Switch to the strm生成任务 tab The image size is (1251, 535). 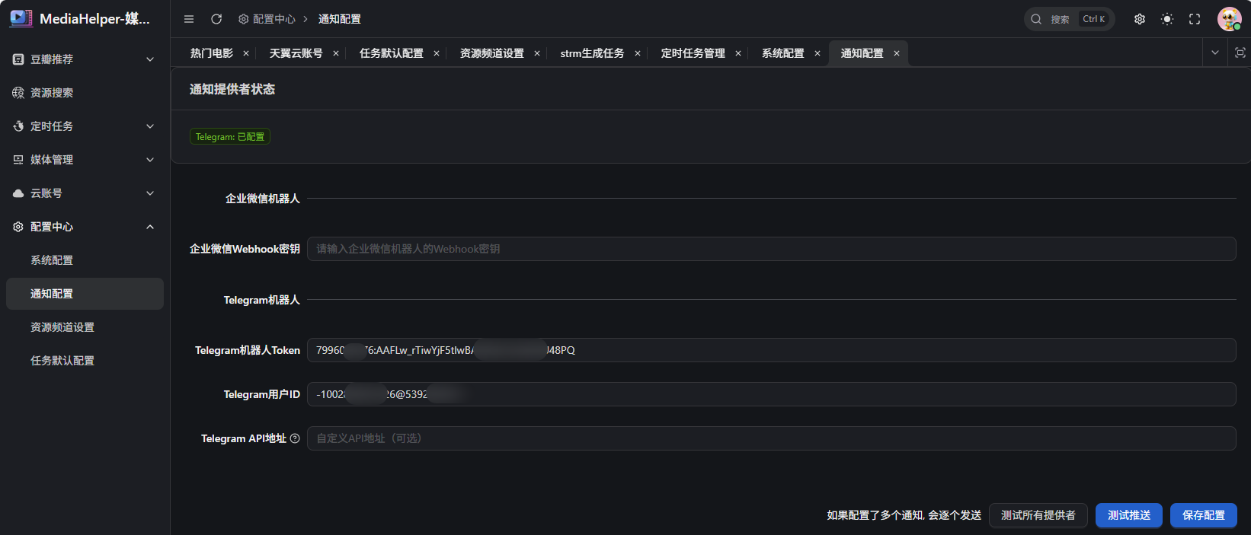pyautogui.click(x=591, y=53)
